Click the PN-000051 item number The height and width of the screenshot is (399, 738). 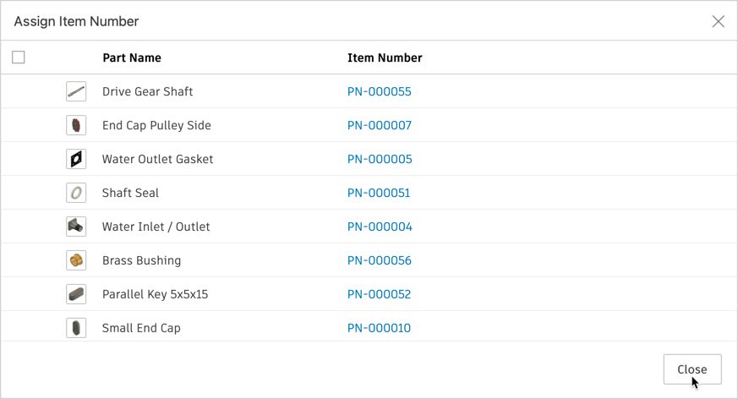point(379,193)
